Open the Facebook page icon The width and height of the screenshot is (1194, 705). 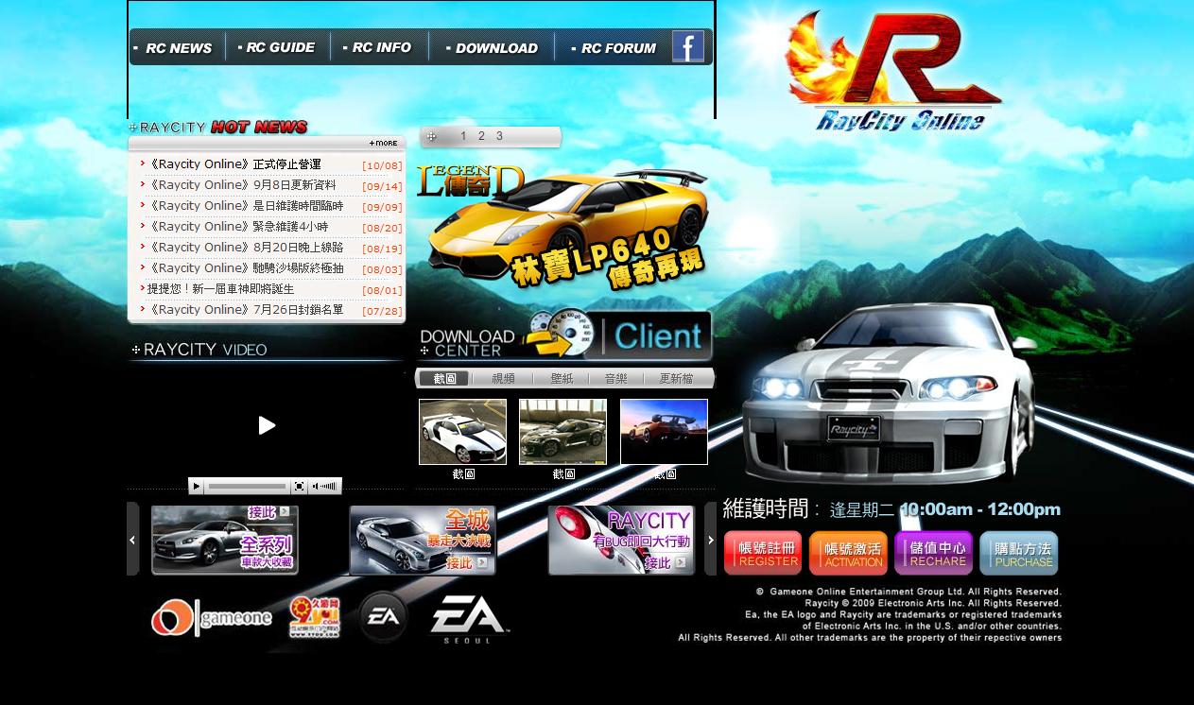tap(687, 46)
